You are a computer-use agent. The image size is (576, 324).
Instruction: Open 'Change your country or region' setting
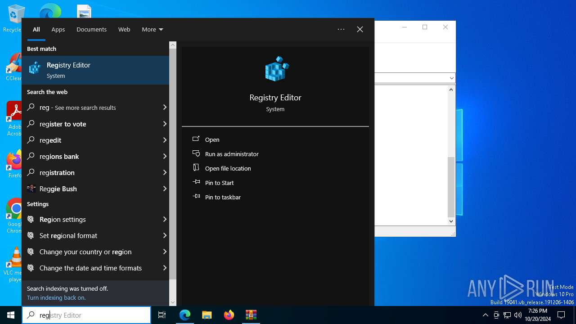click(95, 252)
